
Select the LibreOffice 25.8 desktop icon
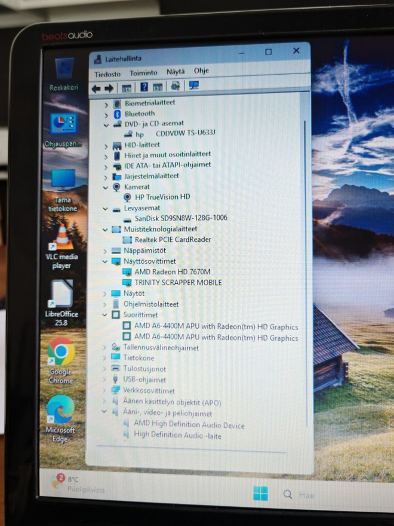(x=61, y=303)
